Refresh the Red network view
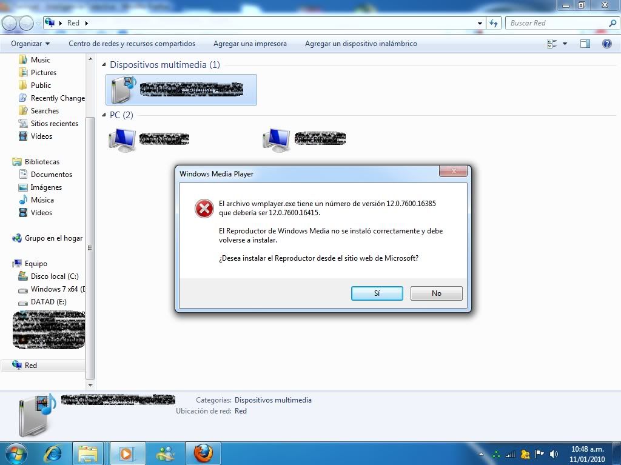The height and width of the screenshot is (465, 621). tap(494, 24)
